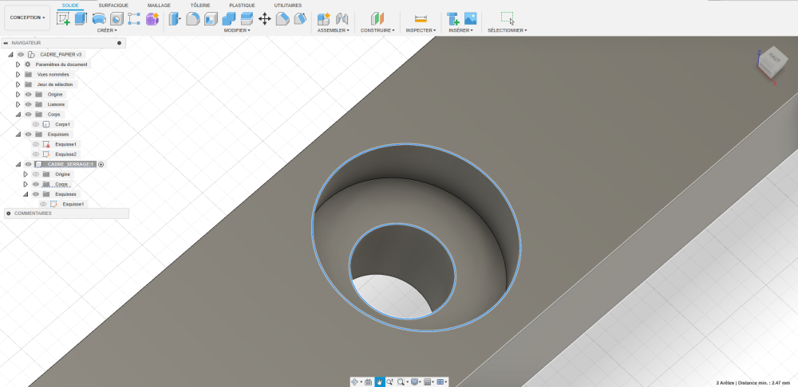Expand the Vues nommées folder
This screenshot has width=798, height=387.
coord(18,74)
